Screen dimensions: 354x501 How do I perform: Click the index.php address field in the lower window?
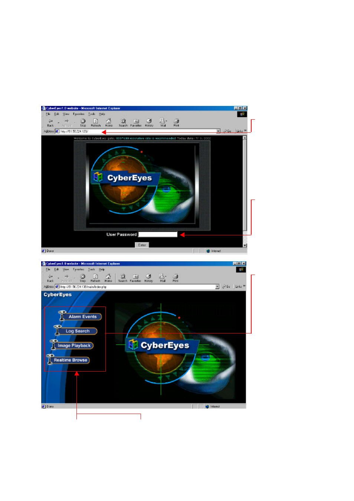[137, 287]
